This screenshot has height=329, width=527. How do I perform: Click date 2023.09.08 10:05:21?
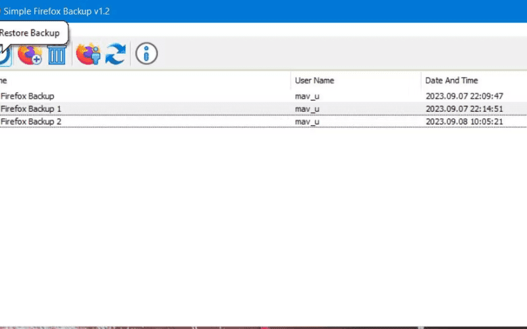(x=464, y=122)
